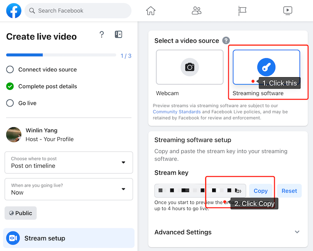Open the Stream setup tab
Screen dimensions: 313x251
click(x=69, y=238)
